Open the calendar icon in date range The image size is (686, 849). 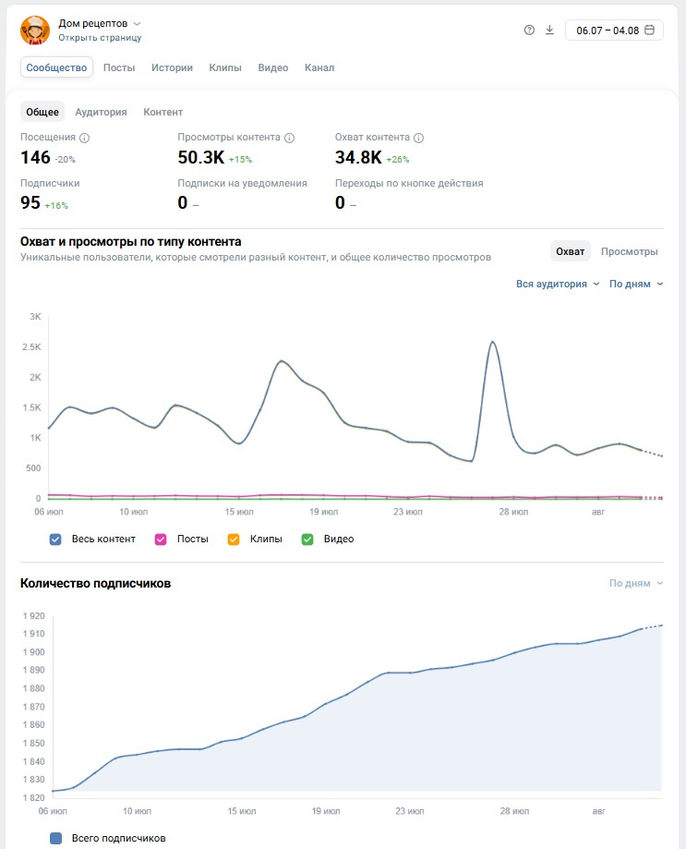(x=649, y=30)
